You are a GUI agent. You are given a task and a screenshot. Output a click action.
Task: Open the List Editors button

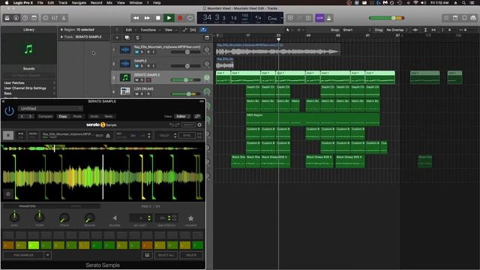pos(446,18)
